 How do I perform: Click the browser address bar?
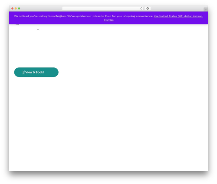coord(103,8)
